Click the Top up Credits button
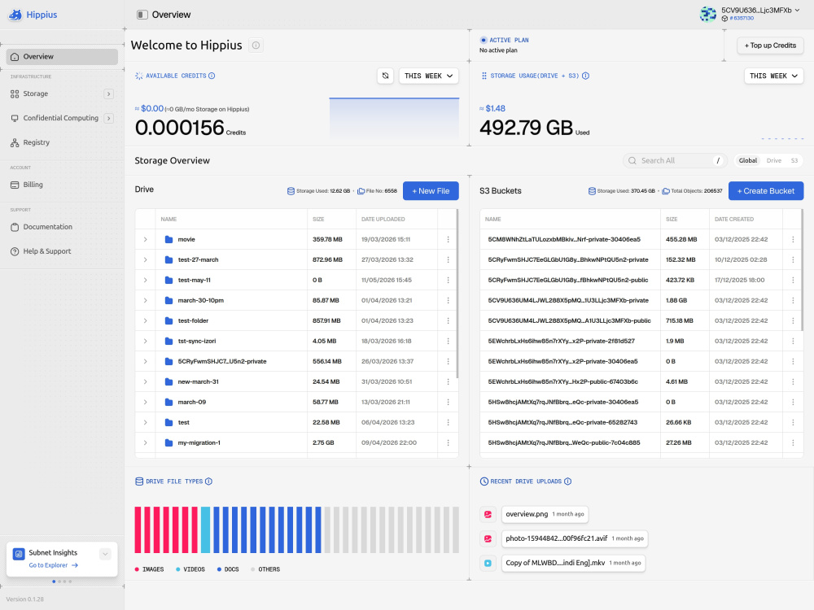The height and width of the screenshot is (610, 814). pos(770,46)
